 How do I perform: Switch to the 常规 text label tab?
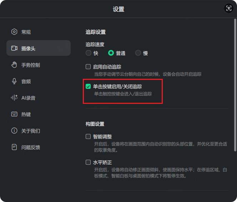click(26, 32)
